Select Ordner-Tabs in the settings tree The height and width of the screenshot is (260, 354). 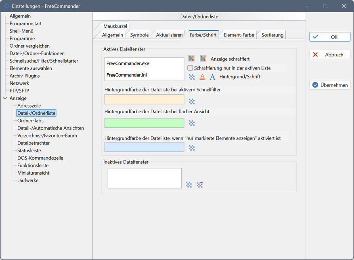[30, 120]
